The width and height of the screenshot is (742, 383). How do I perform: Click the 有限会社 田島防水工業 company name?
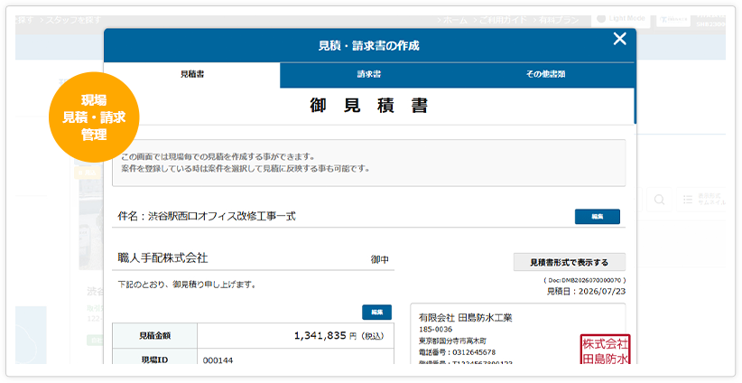click(x=465, y=318)
